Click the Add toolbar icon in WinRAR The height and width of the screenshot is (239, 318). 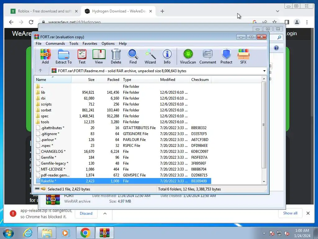pyautogui.click(x=45, y=57)
